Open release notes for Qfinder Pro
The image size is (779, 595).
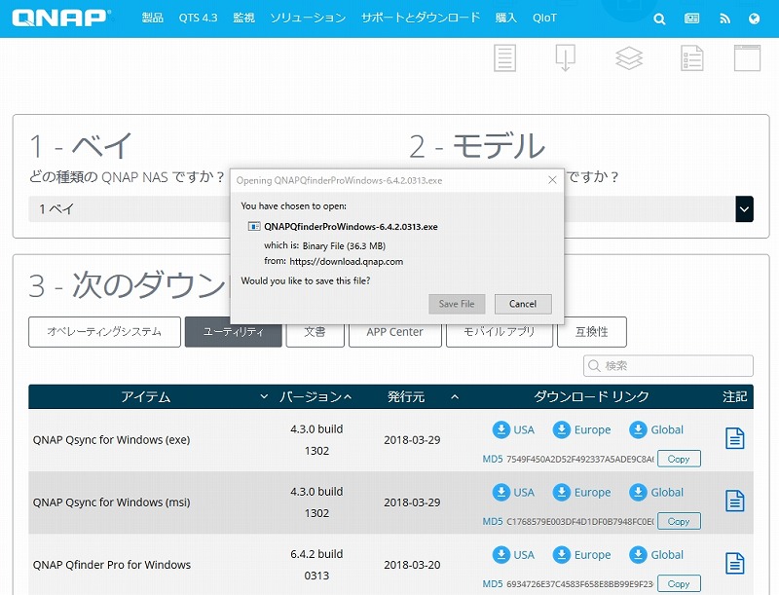point(735,564)
